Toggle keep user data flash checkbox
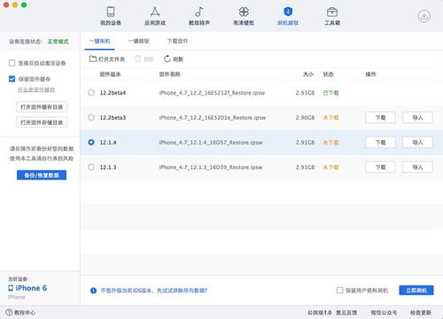443x319 pixels. pyautogui.click(x=339, y=290)
